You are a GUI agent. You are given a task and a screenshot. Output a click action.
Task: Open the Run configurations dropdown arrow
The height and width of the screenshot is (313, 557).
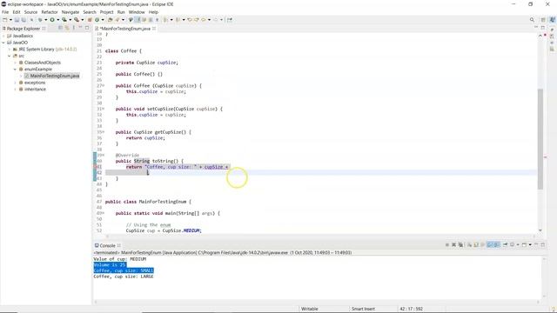[x=58, y=20]
